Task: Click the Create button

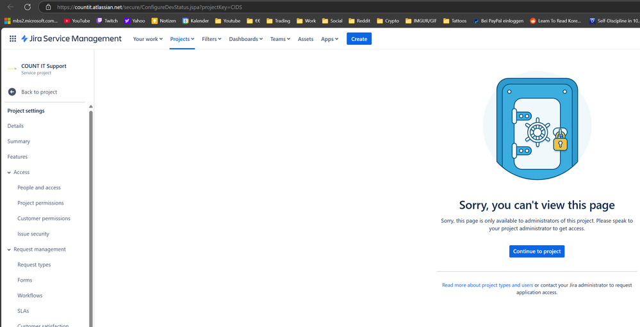Action: [x=359, y=39]
